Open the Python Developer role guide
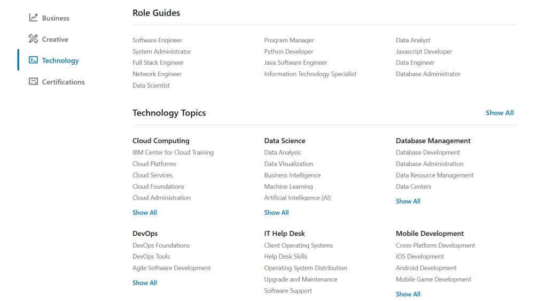The width and height of the screenshot is (547, 301). 288,52
